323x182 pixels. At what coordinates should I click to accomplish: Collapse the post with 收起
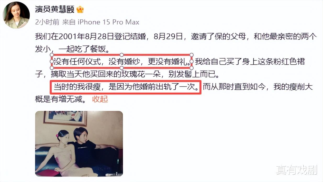coord(100,99)
